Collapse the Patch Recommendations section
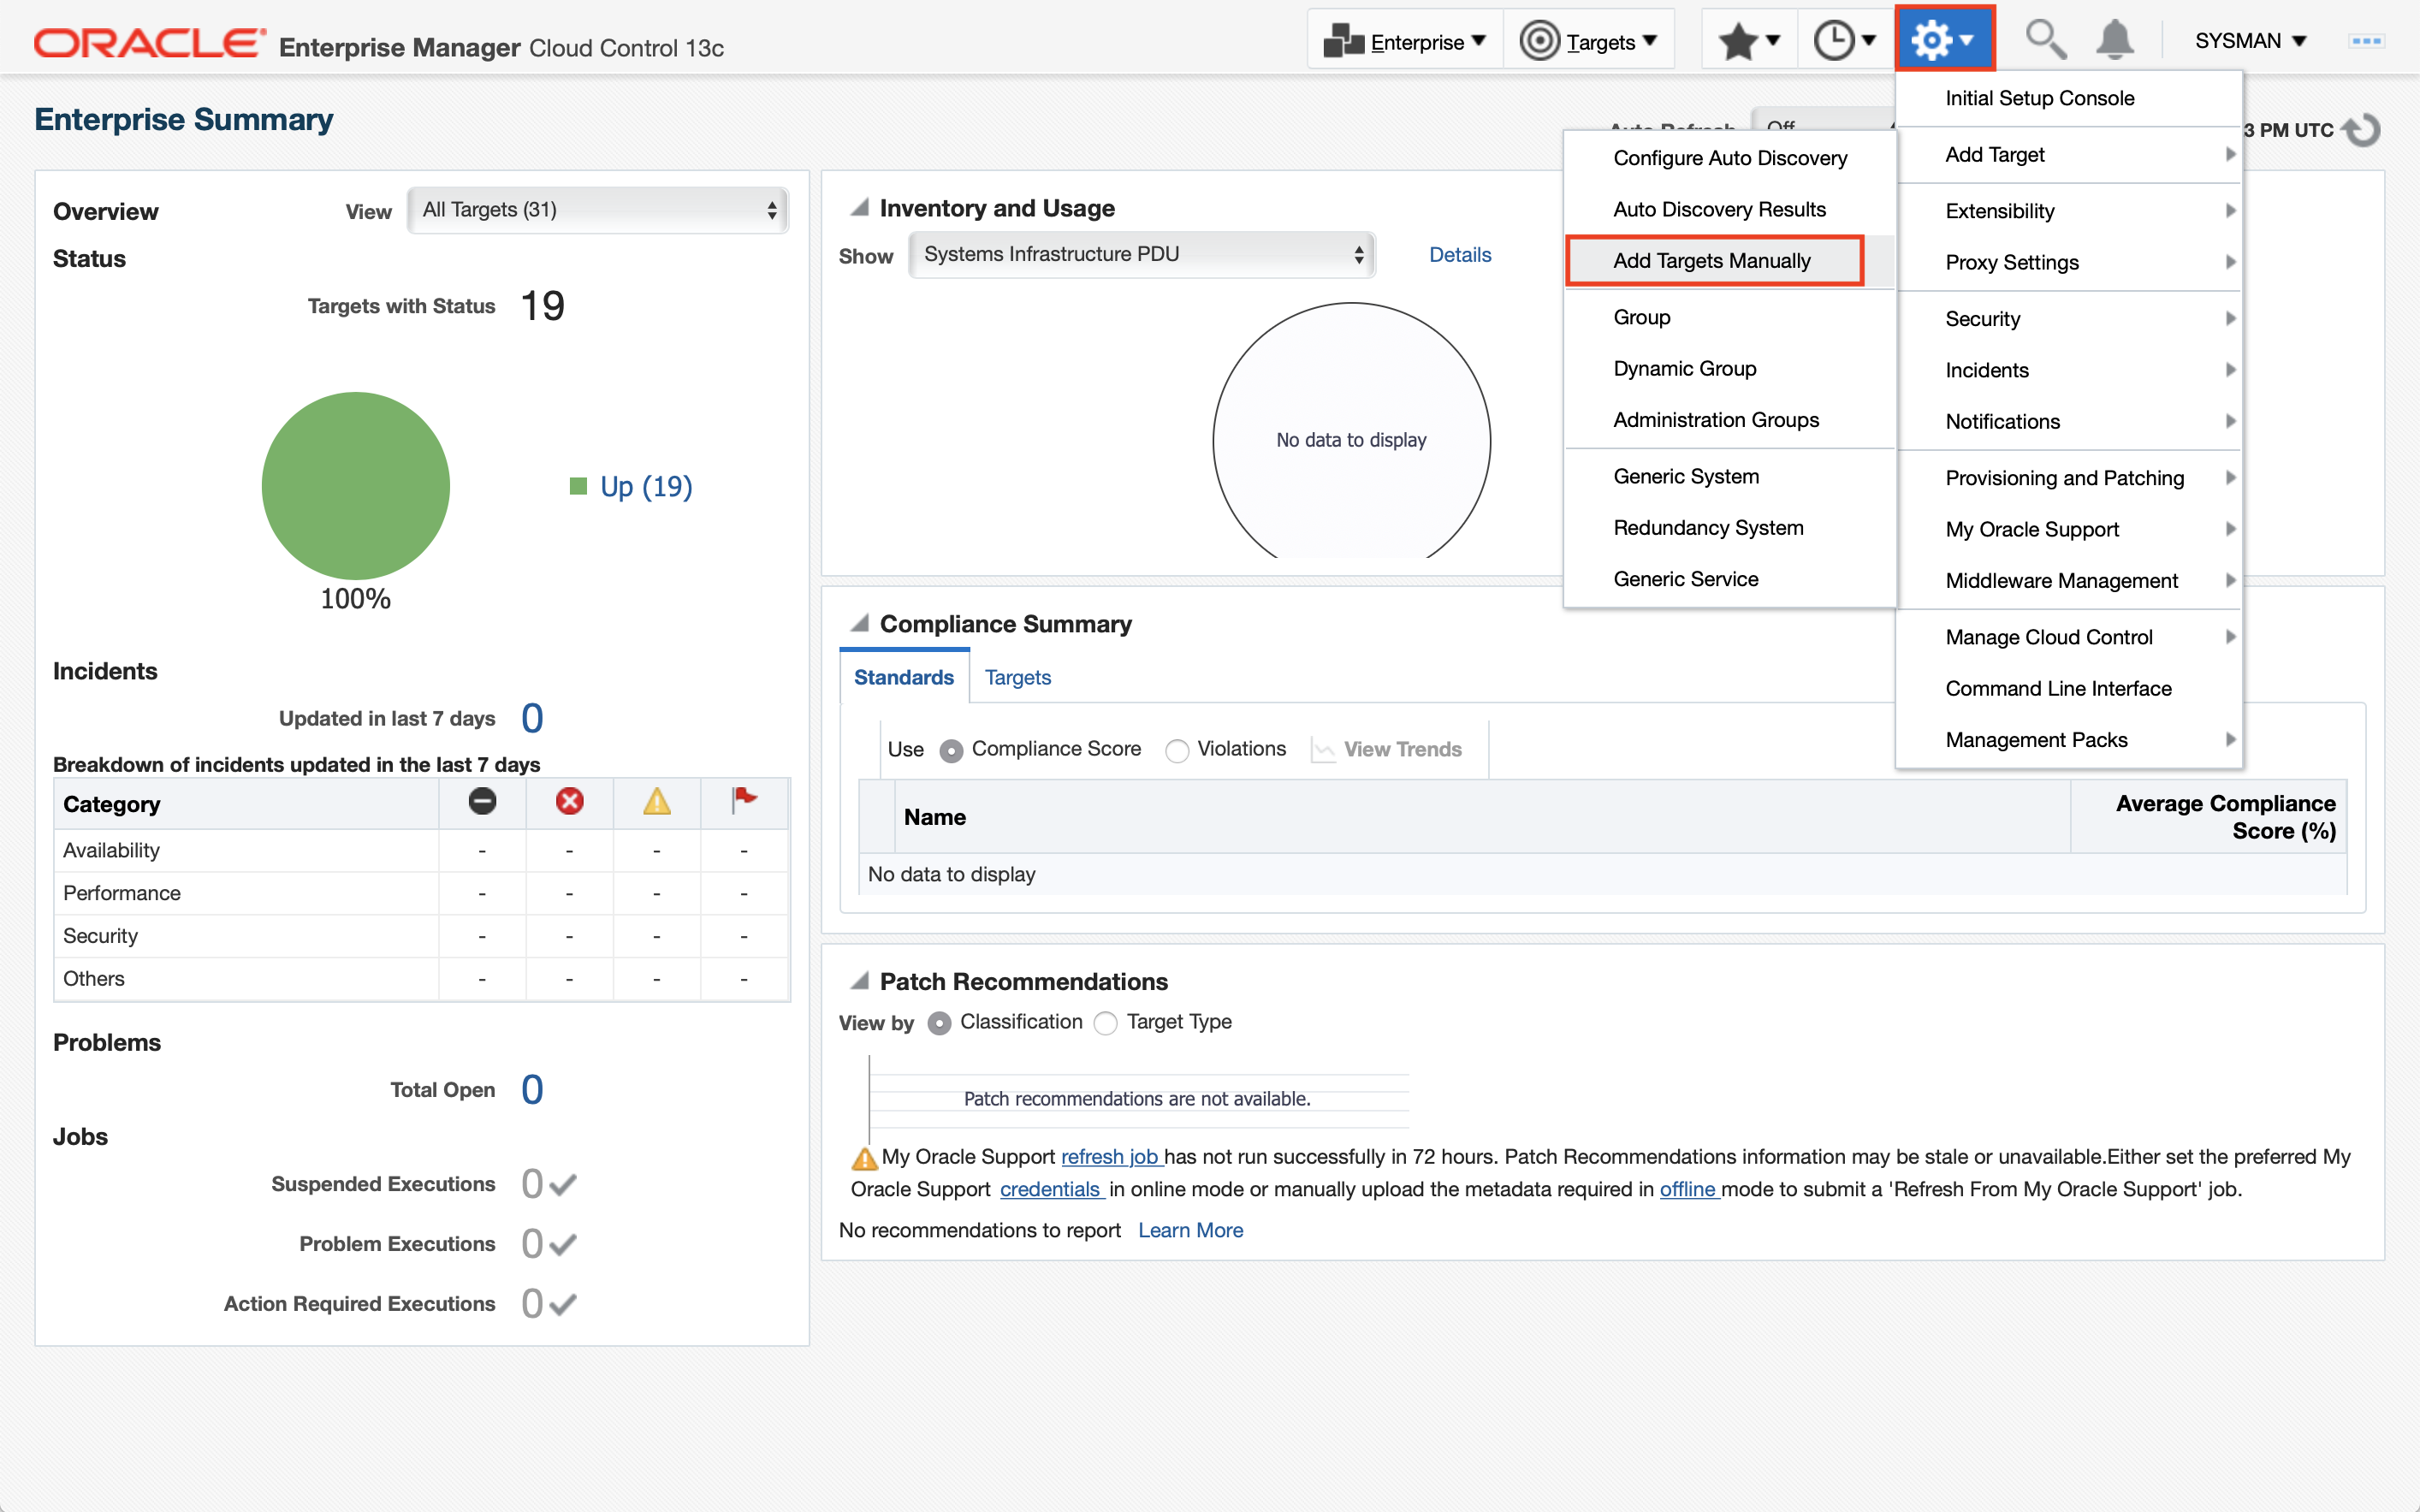Viewport: 2420px width, 1512px height. click(x=859, y=981)
